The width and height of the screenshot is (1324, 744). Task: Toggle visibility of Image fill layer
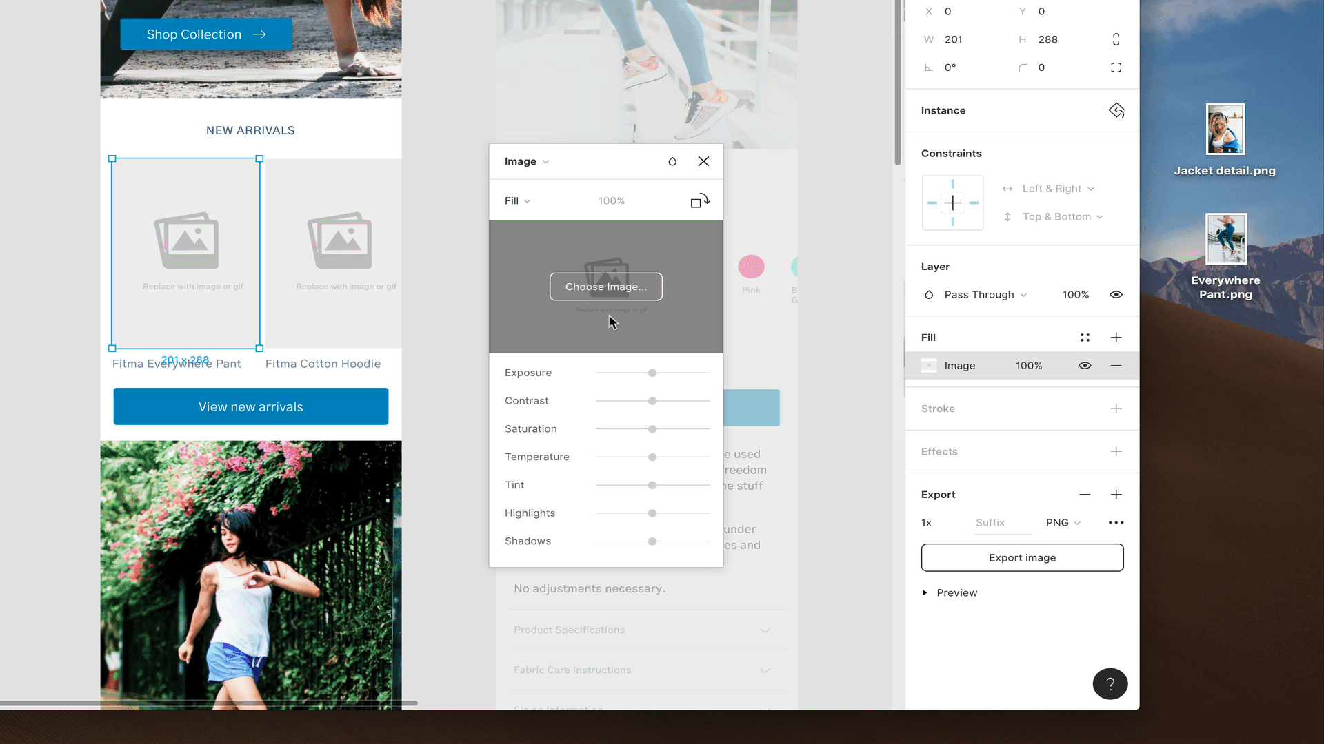tap(1084, 364)
